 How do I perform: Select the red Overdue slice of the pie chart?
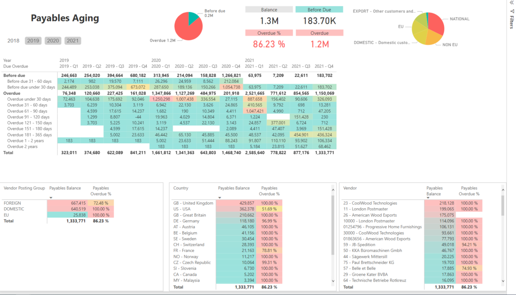coord(184,27)
